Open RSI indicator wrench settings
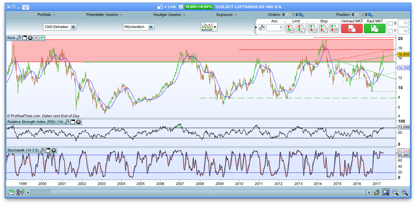The image size is (416, 205). (67, 122)
